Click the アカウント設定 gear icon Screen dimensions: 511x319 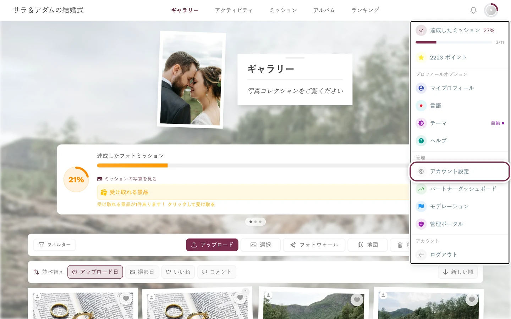(x=421, y=172)
